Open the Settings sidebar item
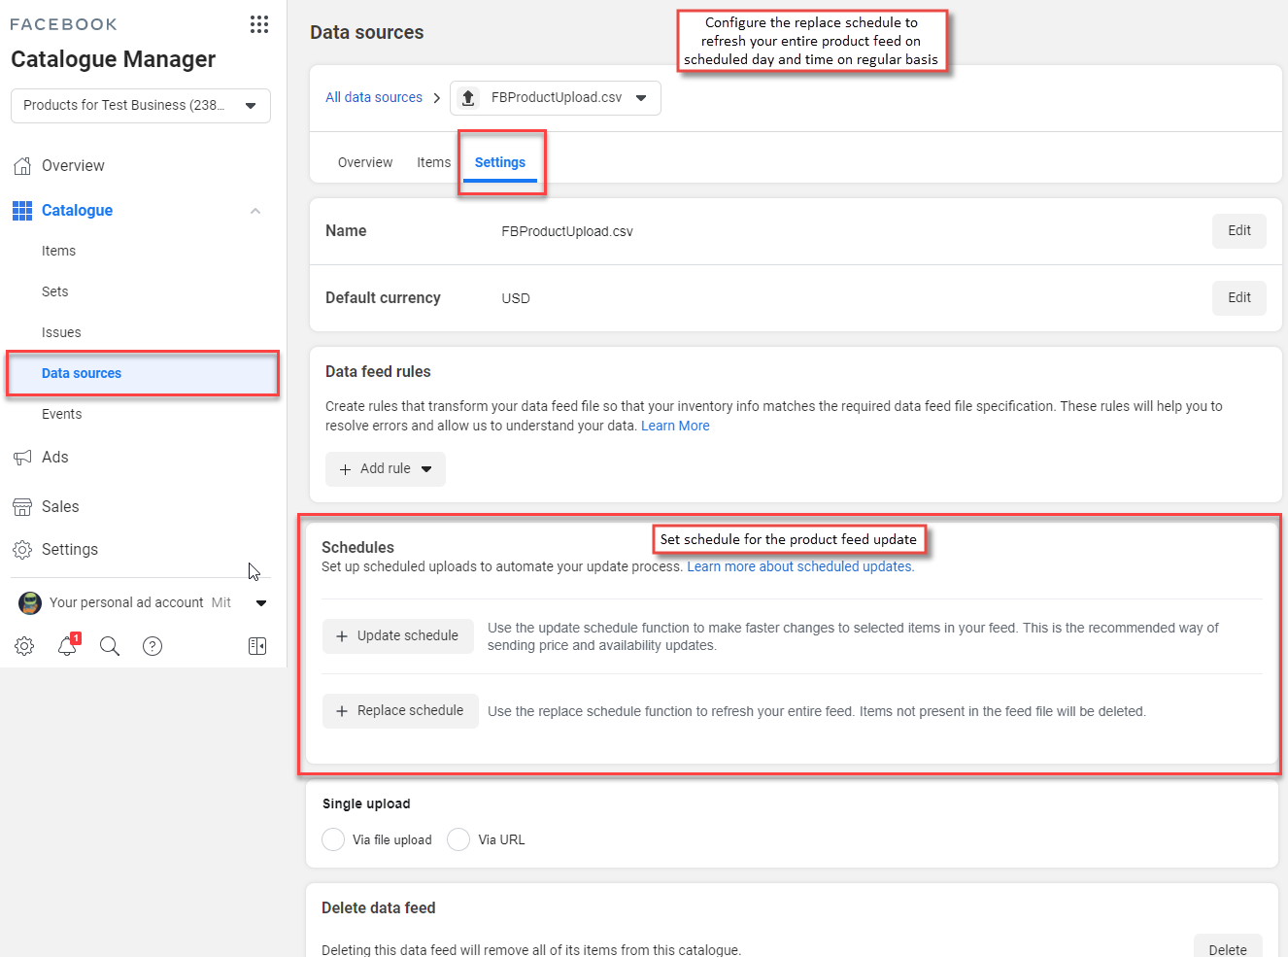Screen dimensions: 1288x957 [x=70, y=550]
